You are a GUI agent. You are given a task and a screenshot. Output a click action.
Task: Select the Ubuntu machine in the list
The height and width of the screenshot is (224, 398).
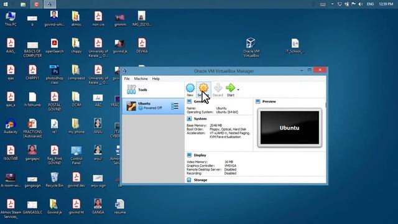point(153,106)
